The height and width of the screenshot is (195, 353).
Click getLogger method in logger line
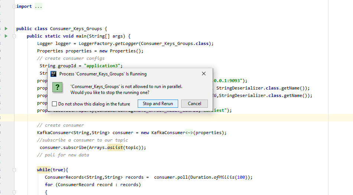127,43
